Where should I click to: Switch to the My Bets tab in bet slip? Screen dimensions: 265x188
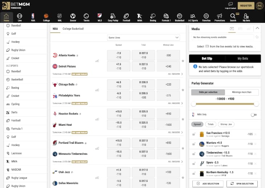click(243, 59)
